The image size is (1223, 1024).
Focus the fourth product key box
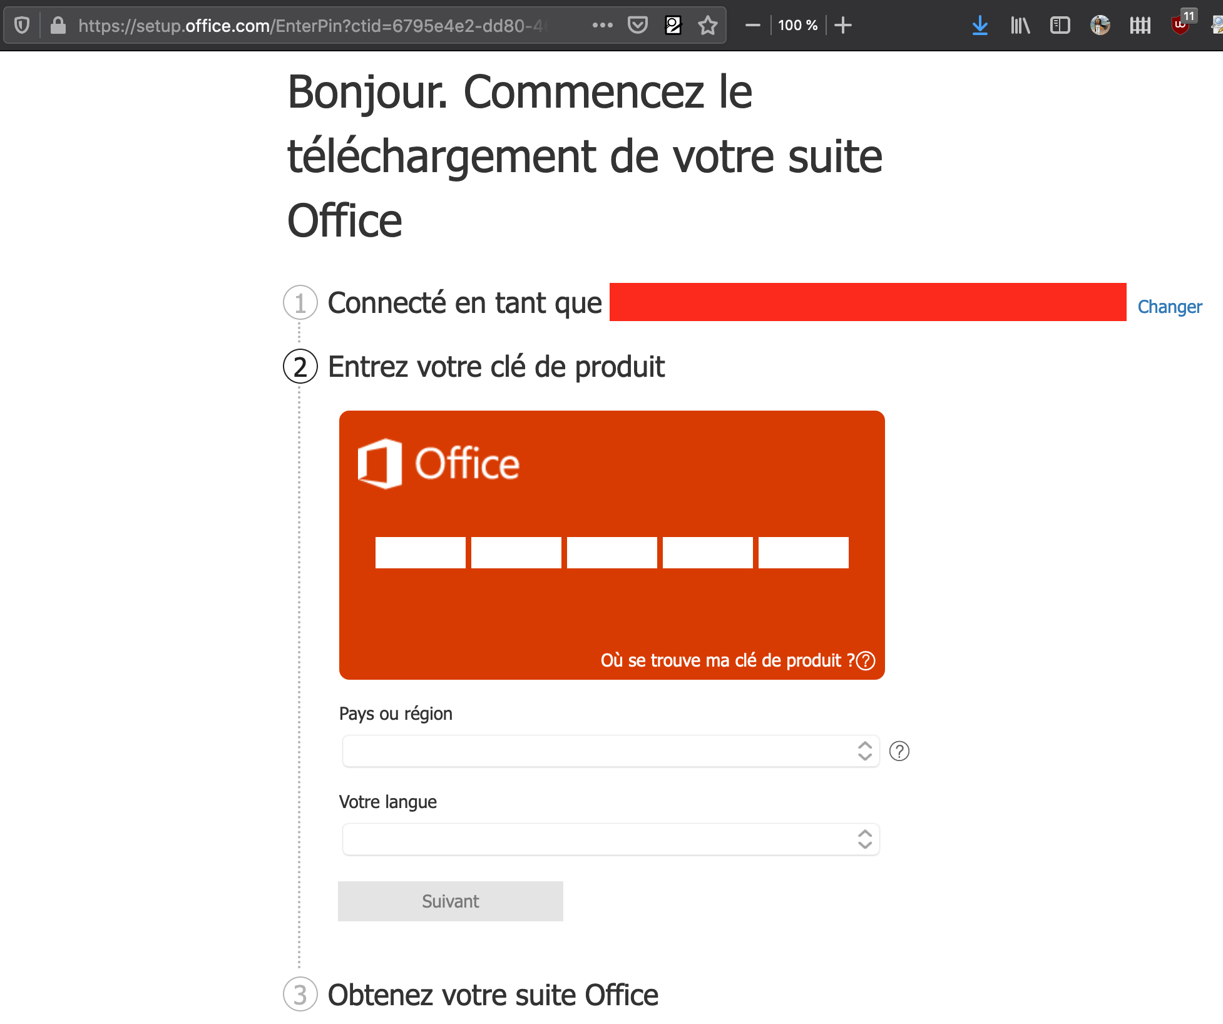pyautogui.click(x=708, y=553)
